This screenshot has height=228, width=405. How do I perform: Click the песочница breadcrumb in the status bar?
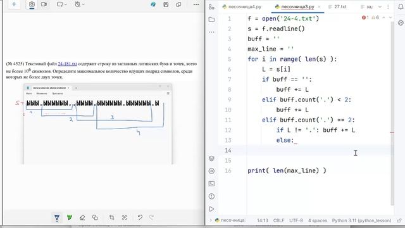[230, 220]
